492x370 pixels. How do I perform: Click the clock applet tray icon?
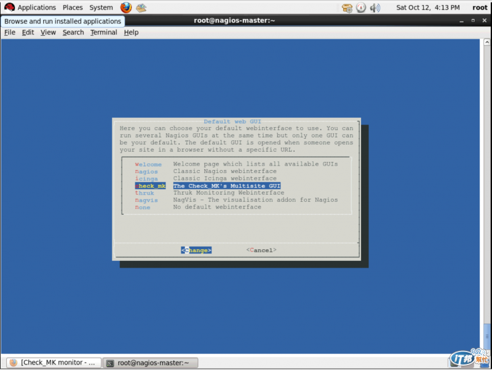click(361, 7)
